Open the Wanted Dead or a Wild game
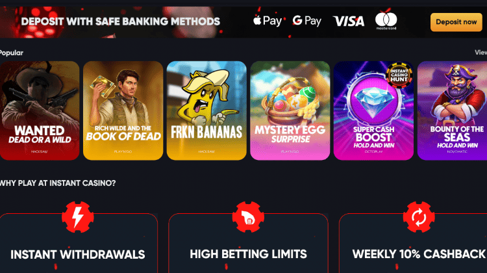The height and width of the screenshot is (273, 487). [x=40, y=110]
